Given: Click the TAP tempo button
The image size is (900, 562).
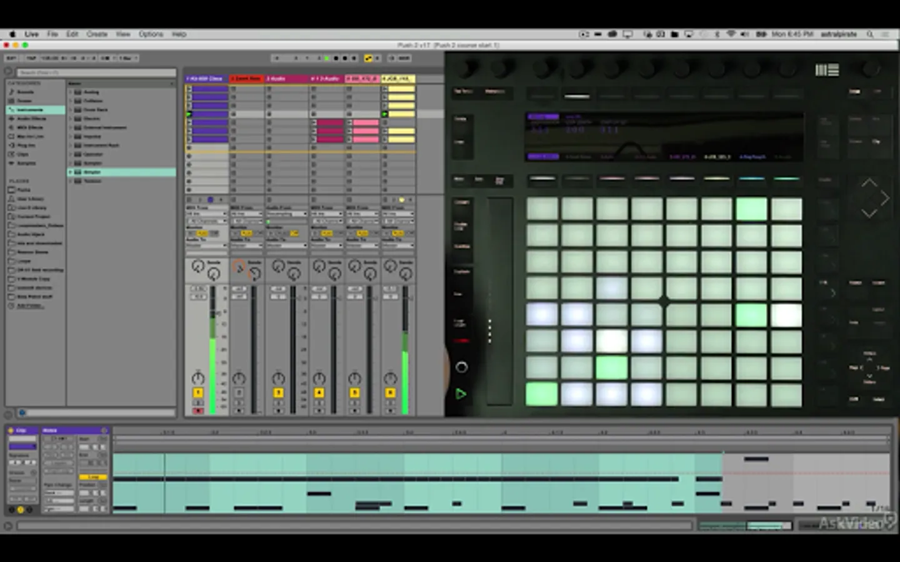Looking at the screenshot, I should coord(31,58).
